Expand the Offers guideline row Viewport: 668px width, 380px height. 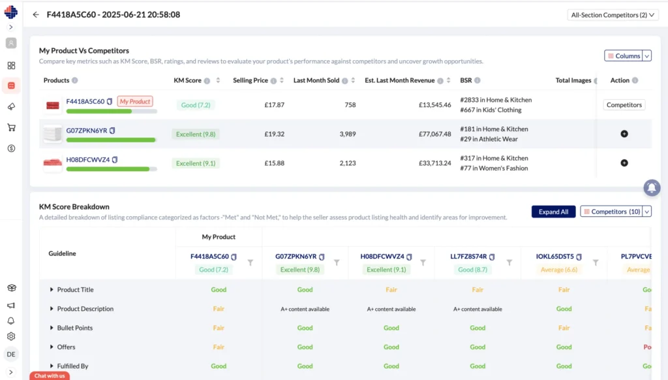pos(52,347)
